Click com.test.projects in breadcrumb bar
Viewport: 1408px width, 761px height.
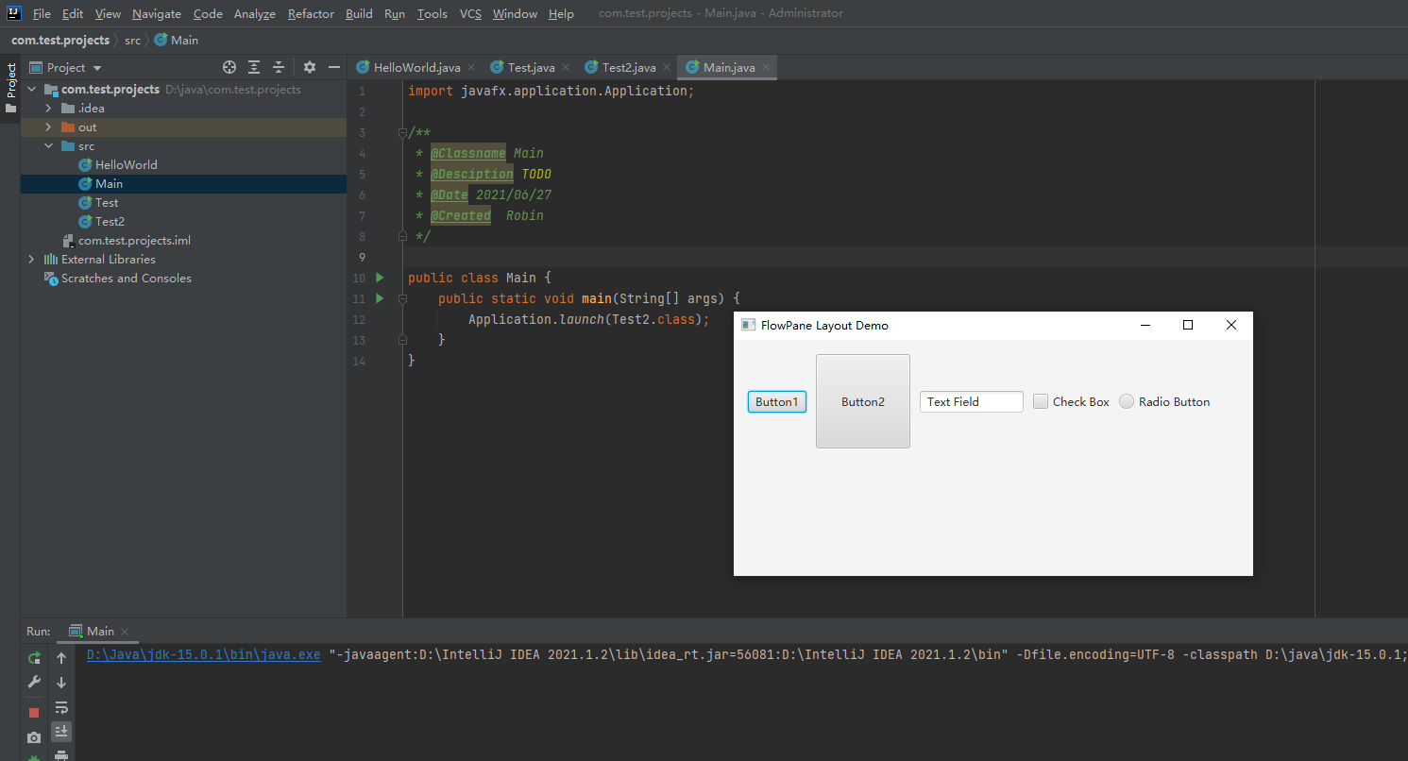[60, 40]
